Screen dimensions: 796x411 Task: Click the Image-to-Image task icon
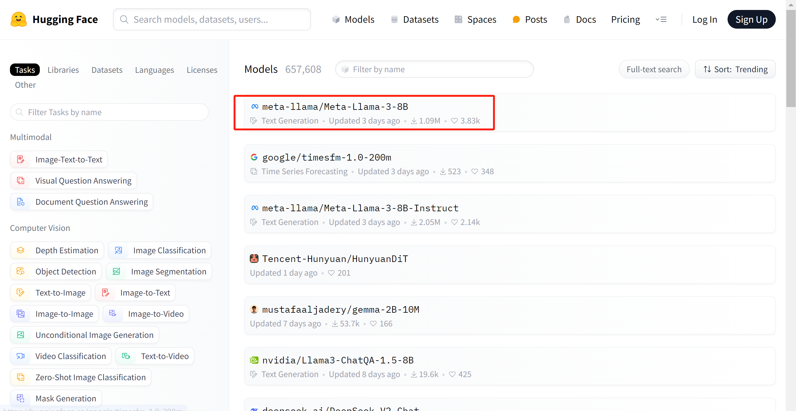(x=21, y=314)
